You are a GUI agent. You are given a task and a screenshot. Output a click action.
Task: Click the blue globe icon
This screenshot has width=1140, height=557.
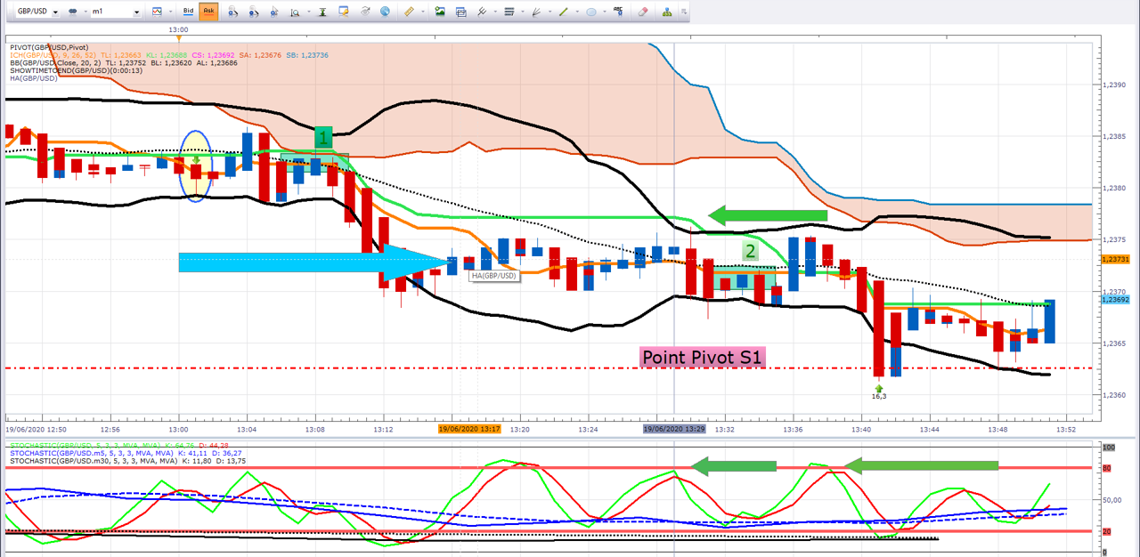pyautogui.click(x=385, y=12)
